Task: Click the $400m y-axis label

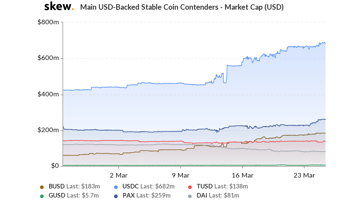Action: [x=48, y=94]
